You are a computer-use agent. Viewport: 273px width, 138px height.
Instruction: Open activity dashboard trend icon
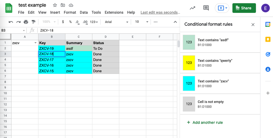pyautogui.click(x=192, y=8)
